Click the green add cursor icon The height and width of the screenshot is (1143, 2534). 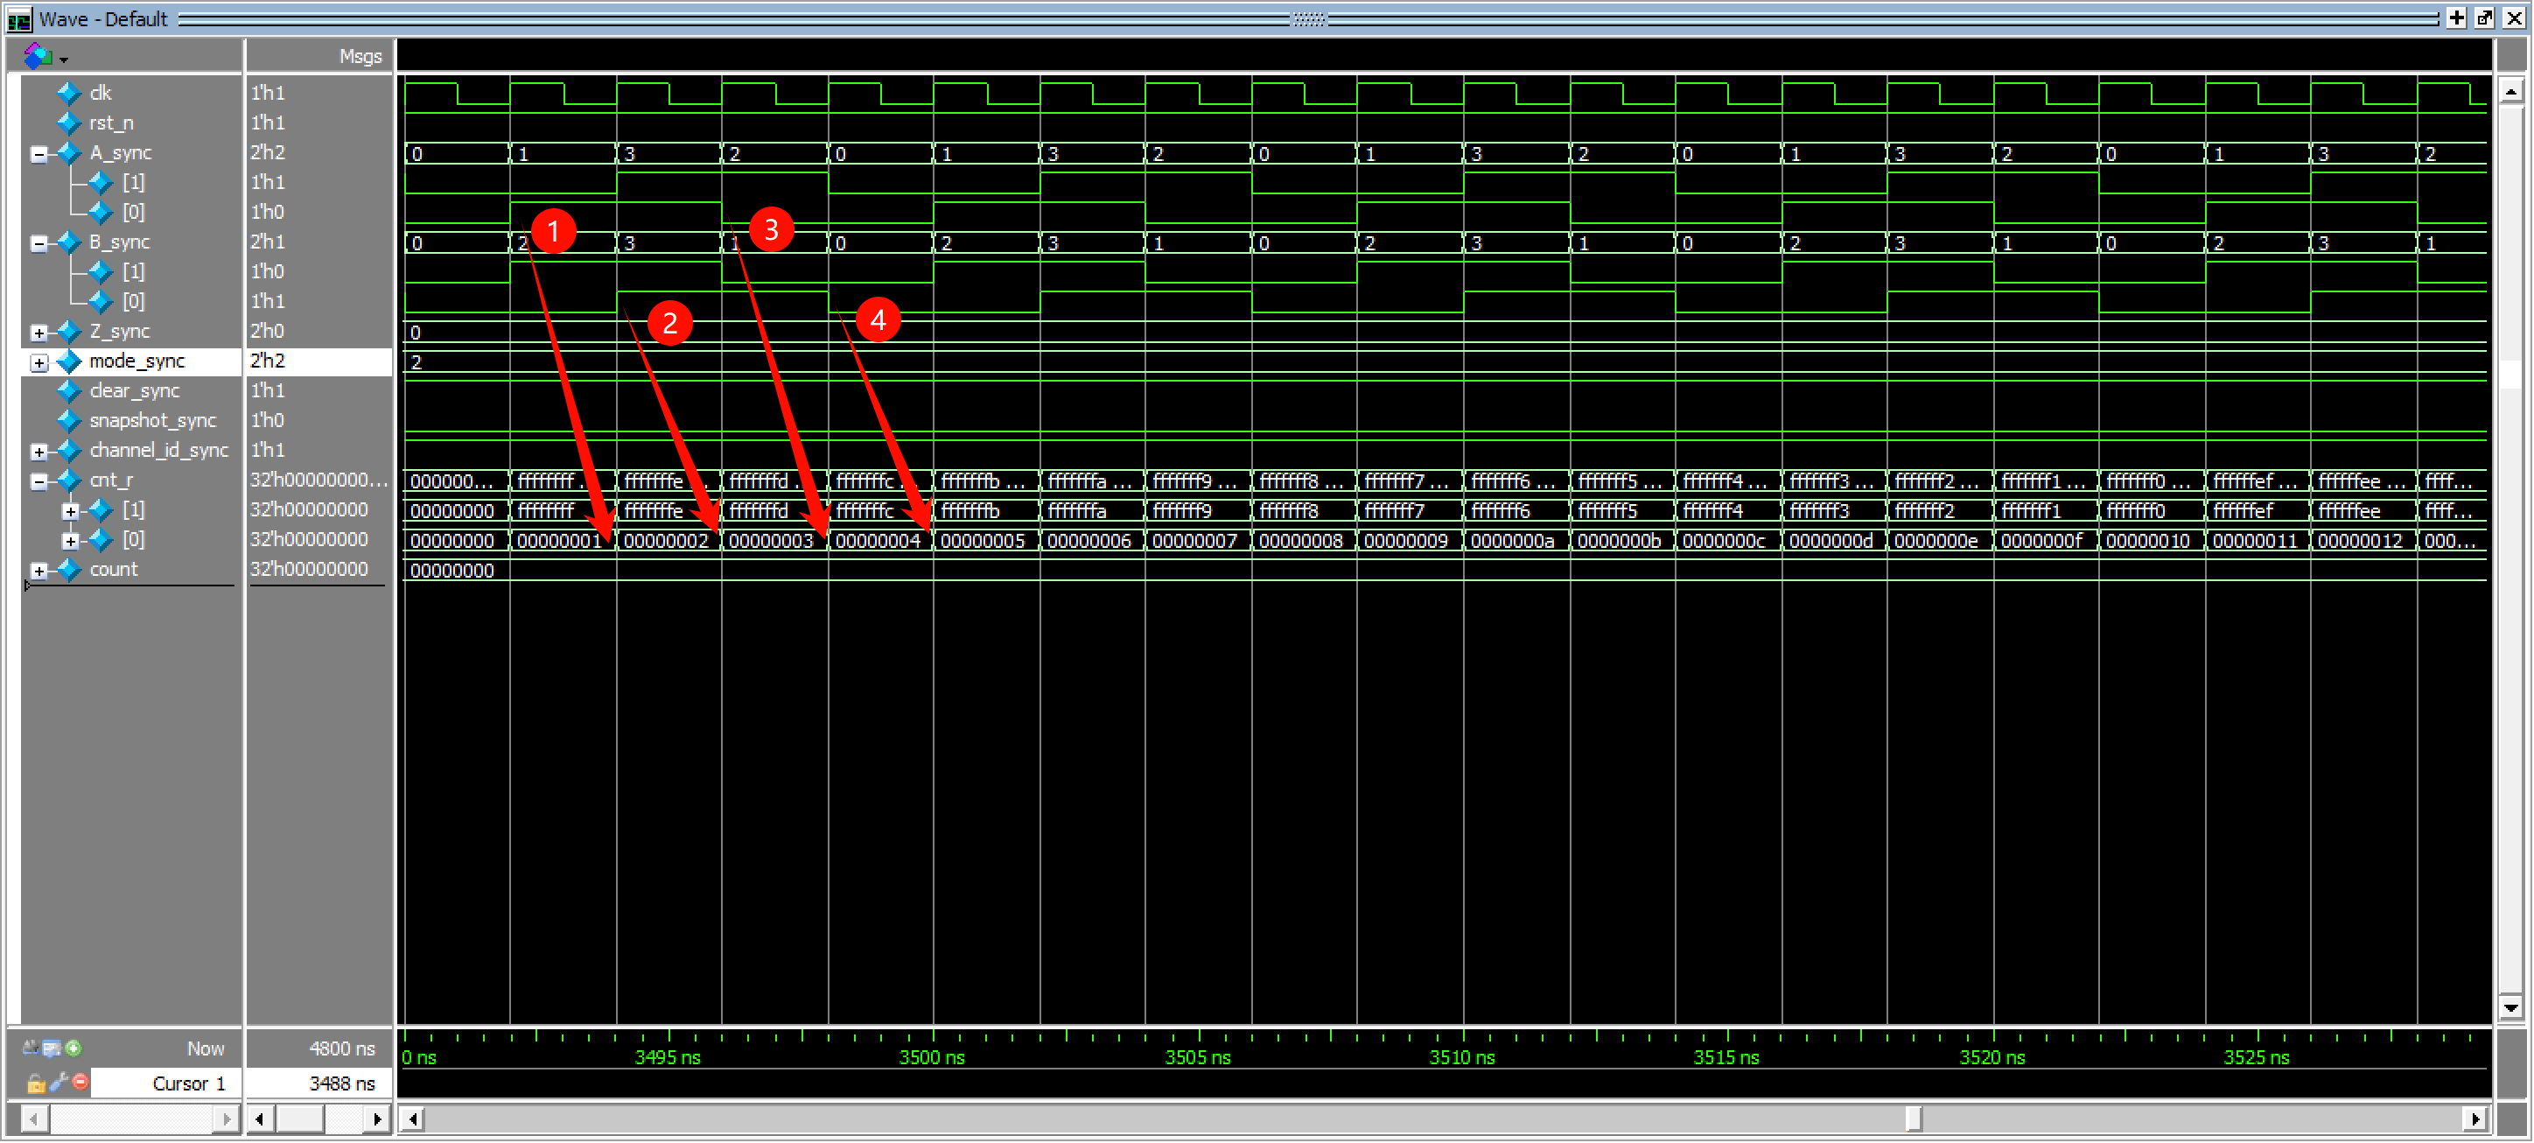point(73,1048)
